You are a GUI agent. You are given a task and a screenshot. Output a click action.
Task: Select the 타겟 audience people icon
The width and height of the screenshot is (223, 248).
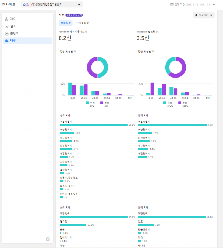tap(7, 41)
